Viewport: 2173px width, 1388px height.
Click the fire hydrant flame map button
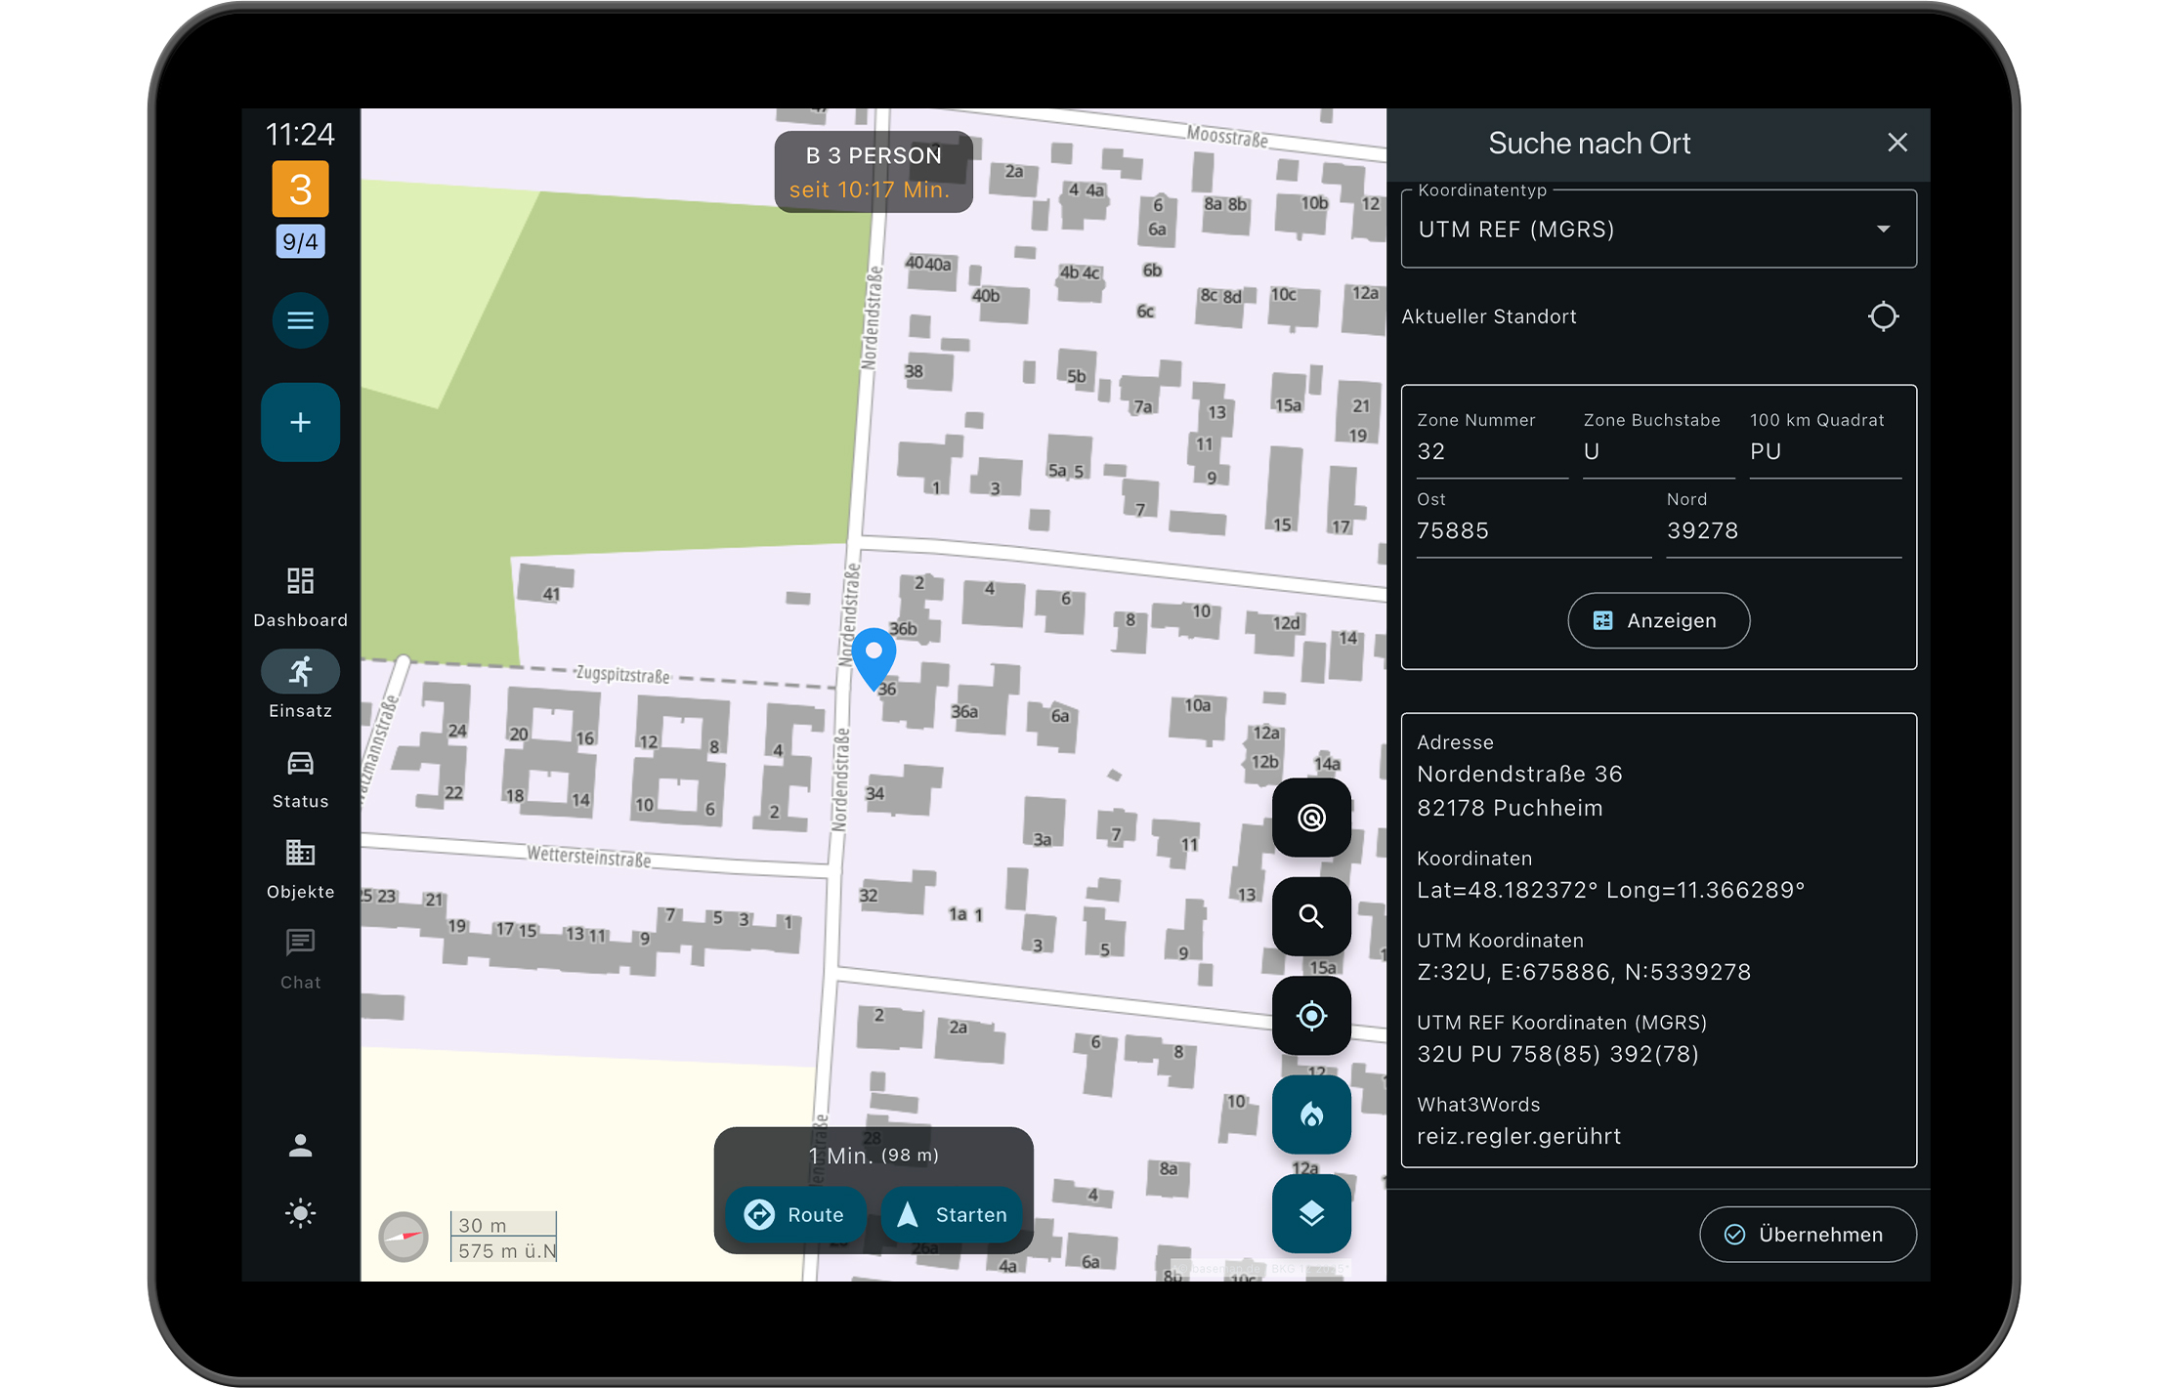[1310, 1115]
